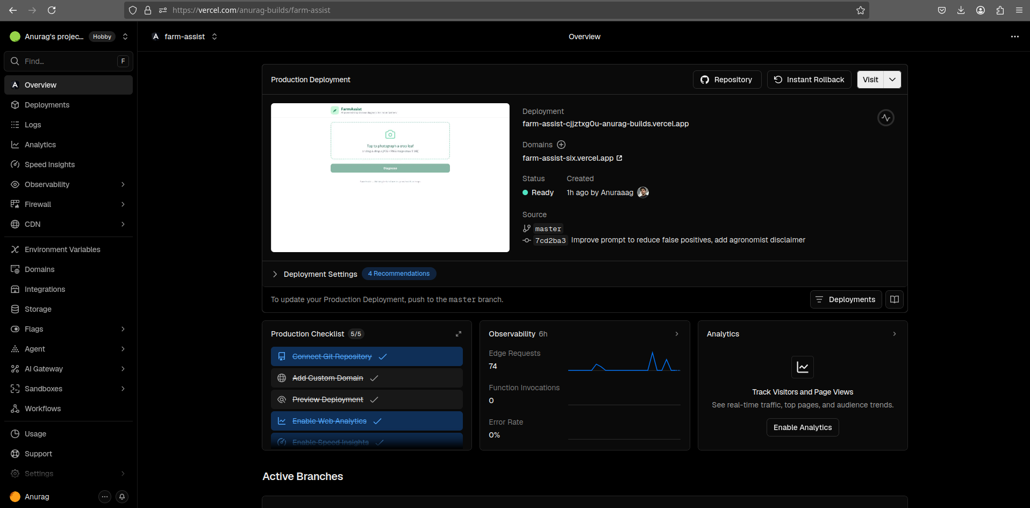Viewport: 1030px width, 508px height.
Task: Open the Observability card arrow
Action: tap(677, 334)
